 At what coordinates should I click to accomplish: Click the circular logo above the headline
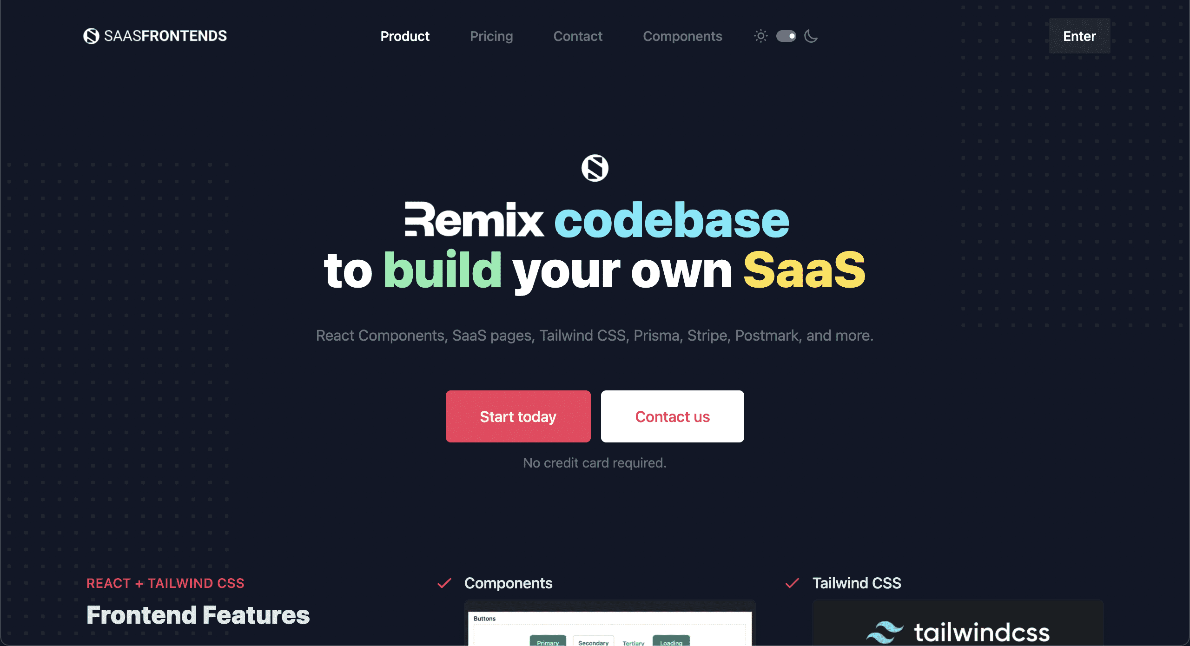coord(595,168)
